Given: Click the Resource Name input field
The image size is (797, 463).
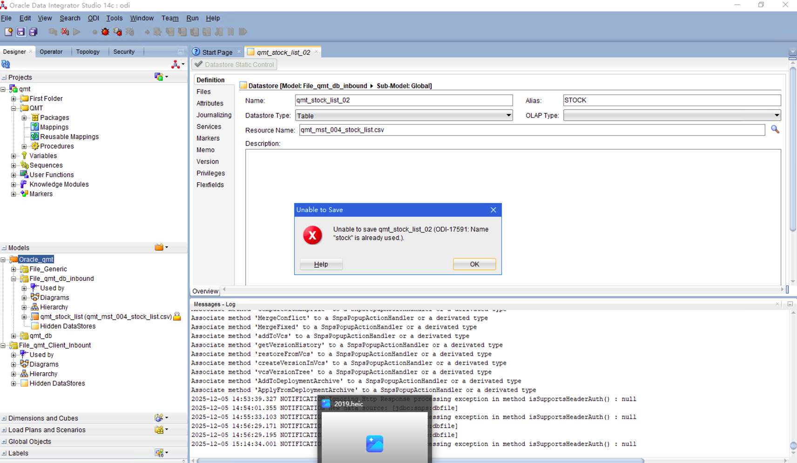Looking at the screenshot, I should pos(532,130).
